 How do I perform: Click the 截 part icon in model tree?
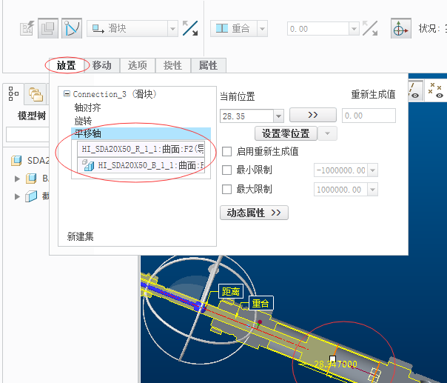pyautogui.click(x=31, y=196)
